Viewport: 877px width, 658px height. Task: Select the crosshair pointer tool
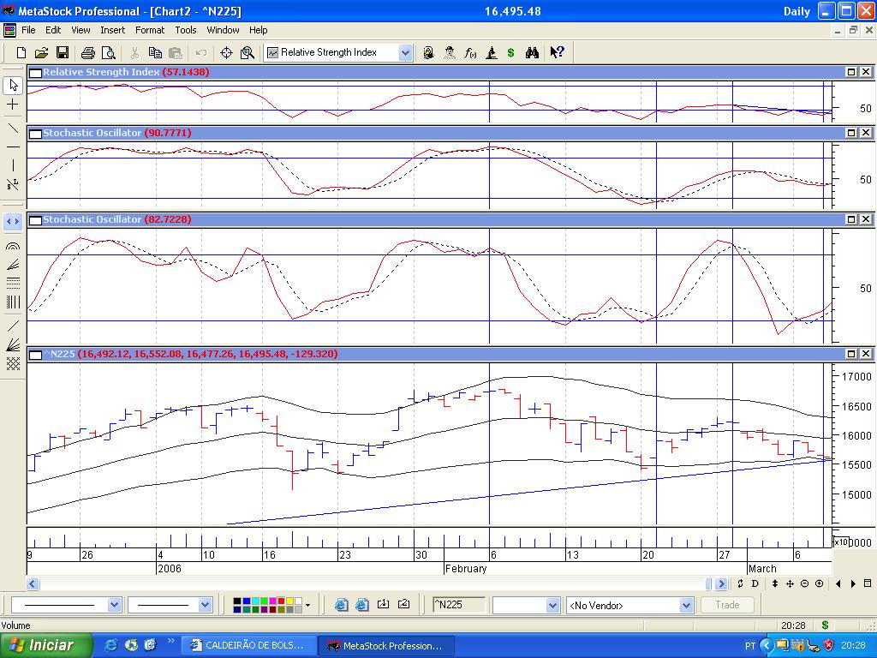point(13,105)
